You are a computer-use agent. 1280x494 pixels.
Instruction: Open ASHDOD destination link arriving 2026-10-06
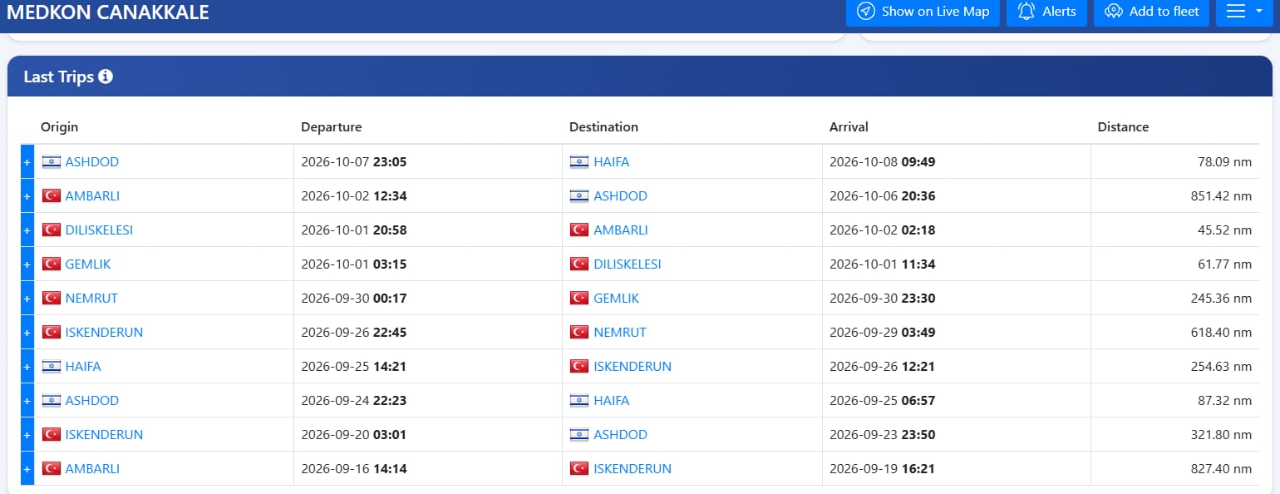pyautogui.click(x=620, y=196)
